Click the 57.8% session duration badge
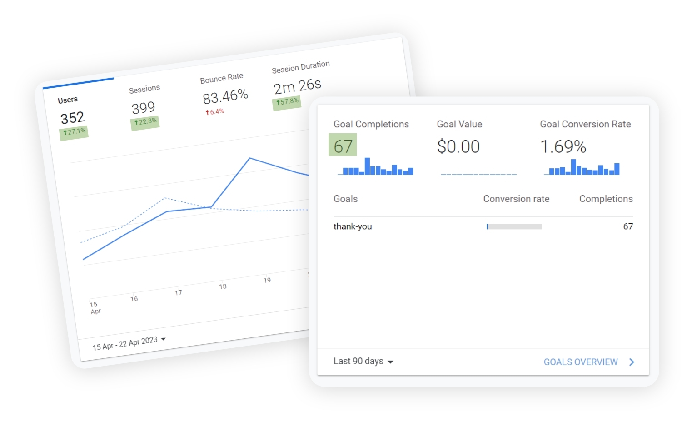 (287, 102)
